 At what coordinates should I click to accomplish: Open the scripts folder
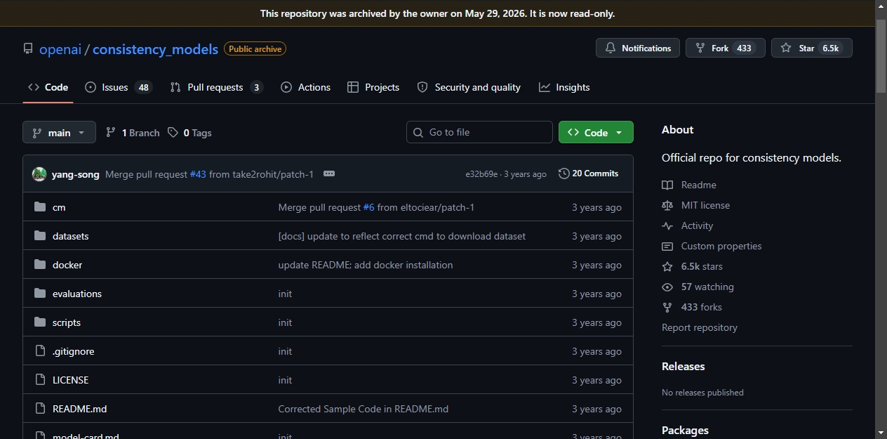click(x=67, y=322)
